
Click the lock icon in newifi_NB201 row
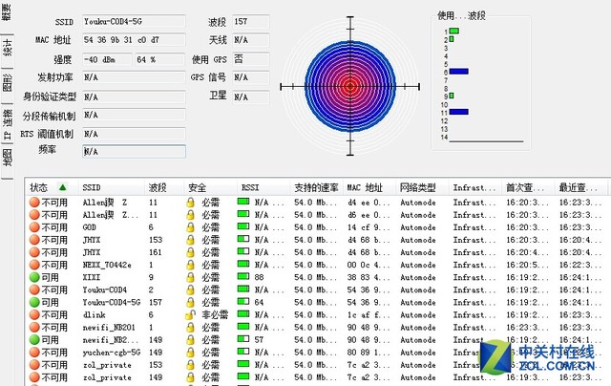tap(191, 327)
